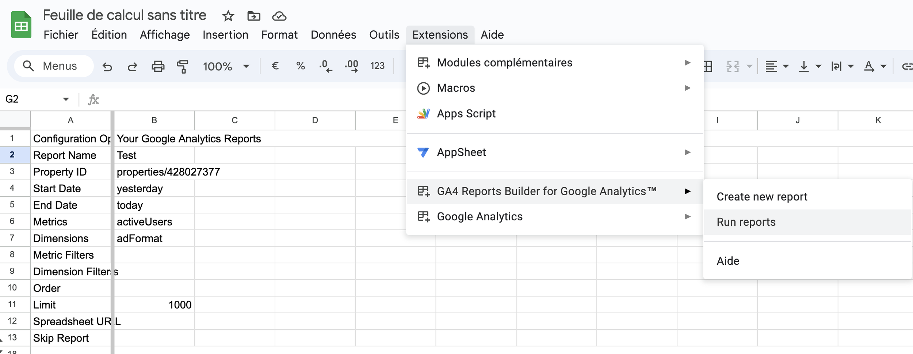The height and width of the screenshot is (354, 913).
Task: Select column B header
Action: [x=154, y=120]
